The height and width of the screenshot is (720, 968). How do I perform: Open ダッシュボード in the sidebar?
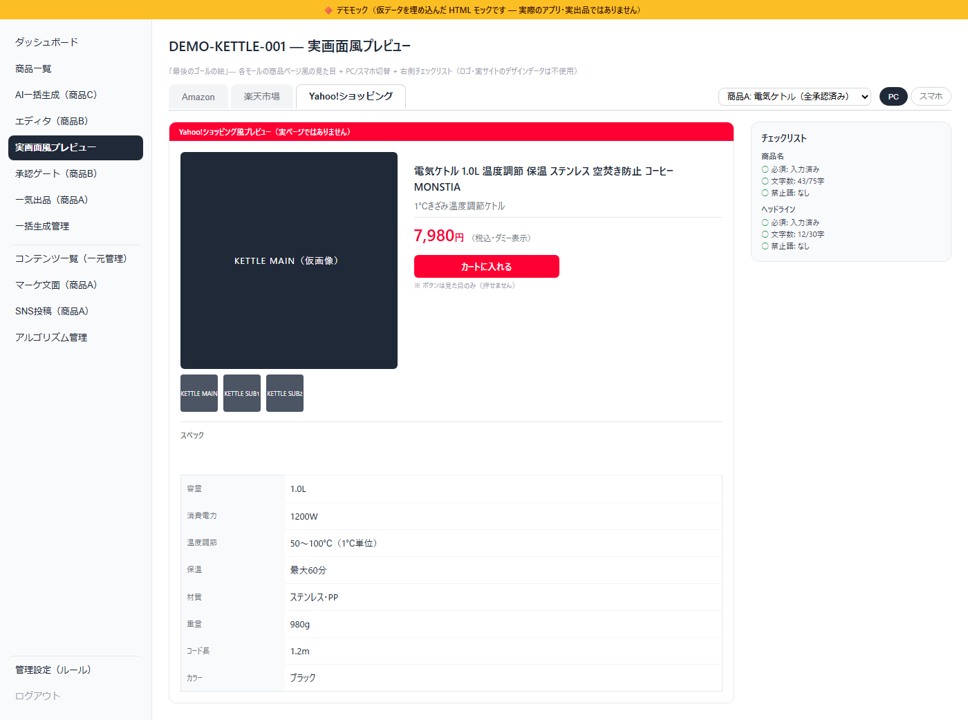(x=75, y=42)
